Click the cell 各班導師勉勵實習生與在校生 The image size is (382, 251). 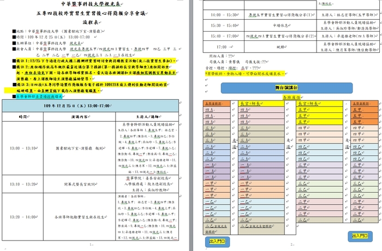pyautogui.click(x=80, y=217)
